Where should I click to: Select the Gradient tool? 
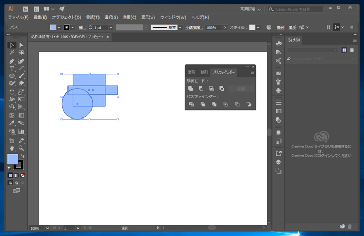[x=21, y=115]
